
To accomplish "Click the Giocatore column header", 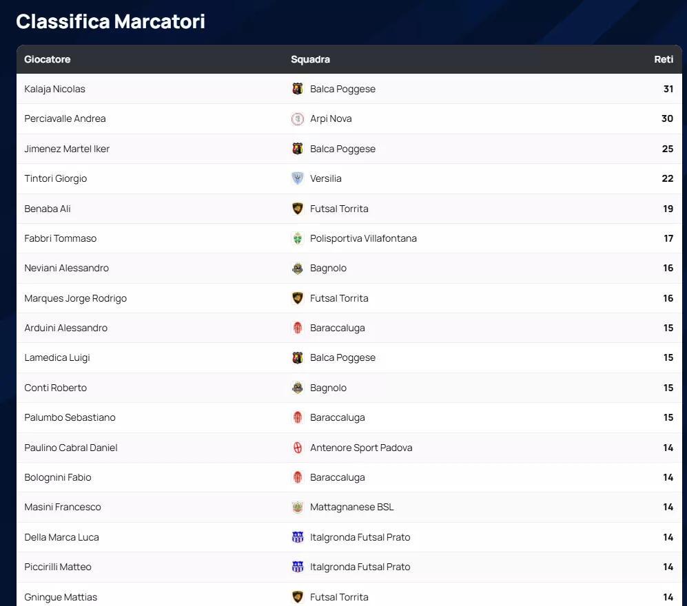I will [x=48, y=59].
